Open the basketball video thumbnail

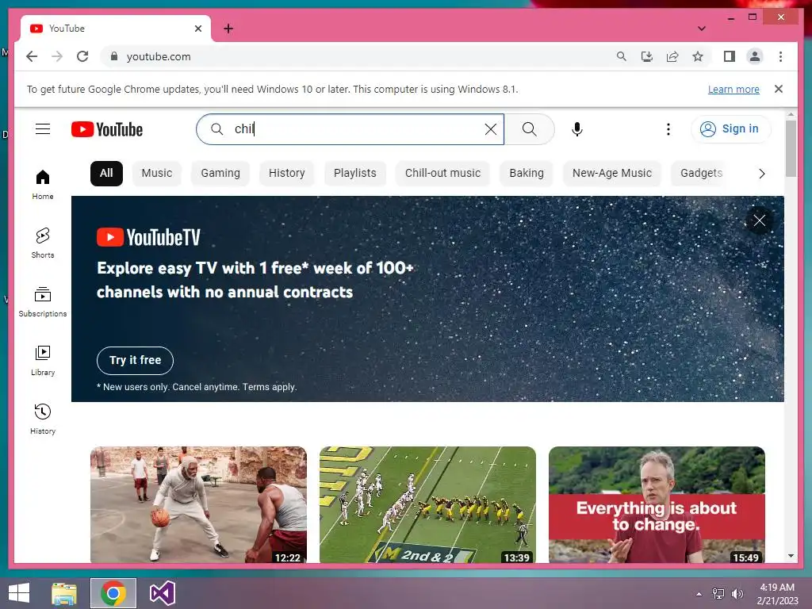(198, 505)
